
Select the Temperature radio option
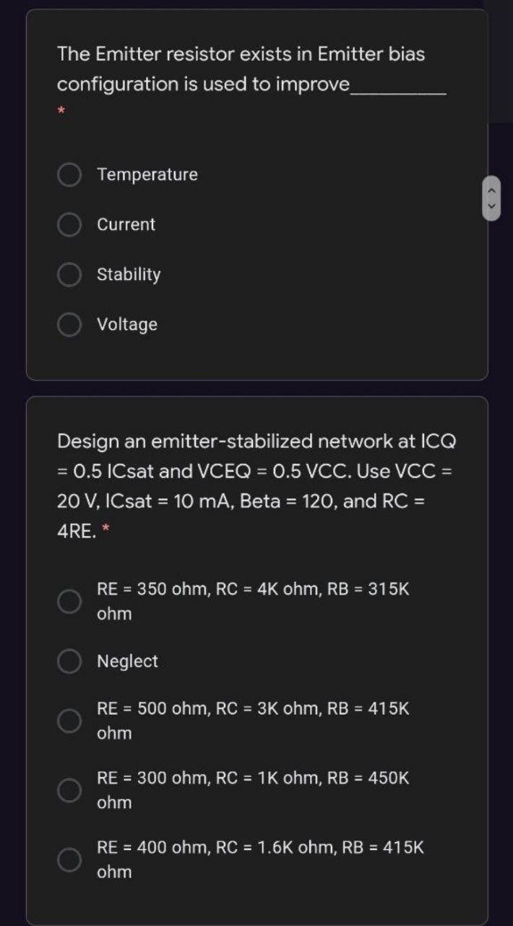click(70, 174)
